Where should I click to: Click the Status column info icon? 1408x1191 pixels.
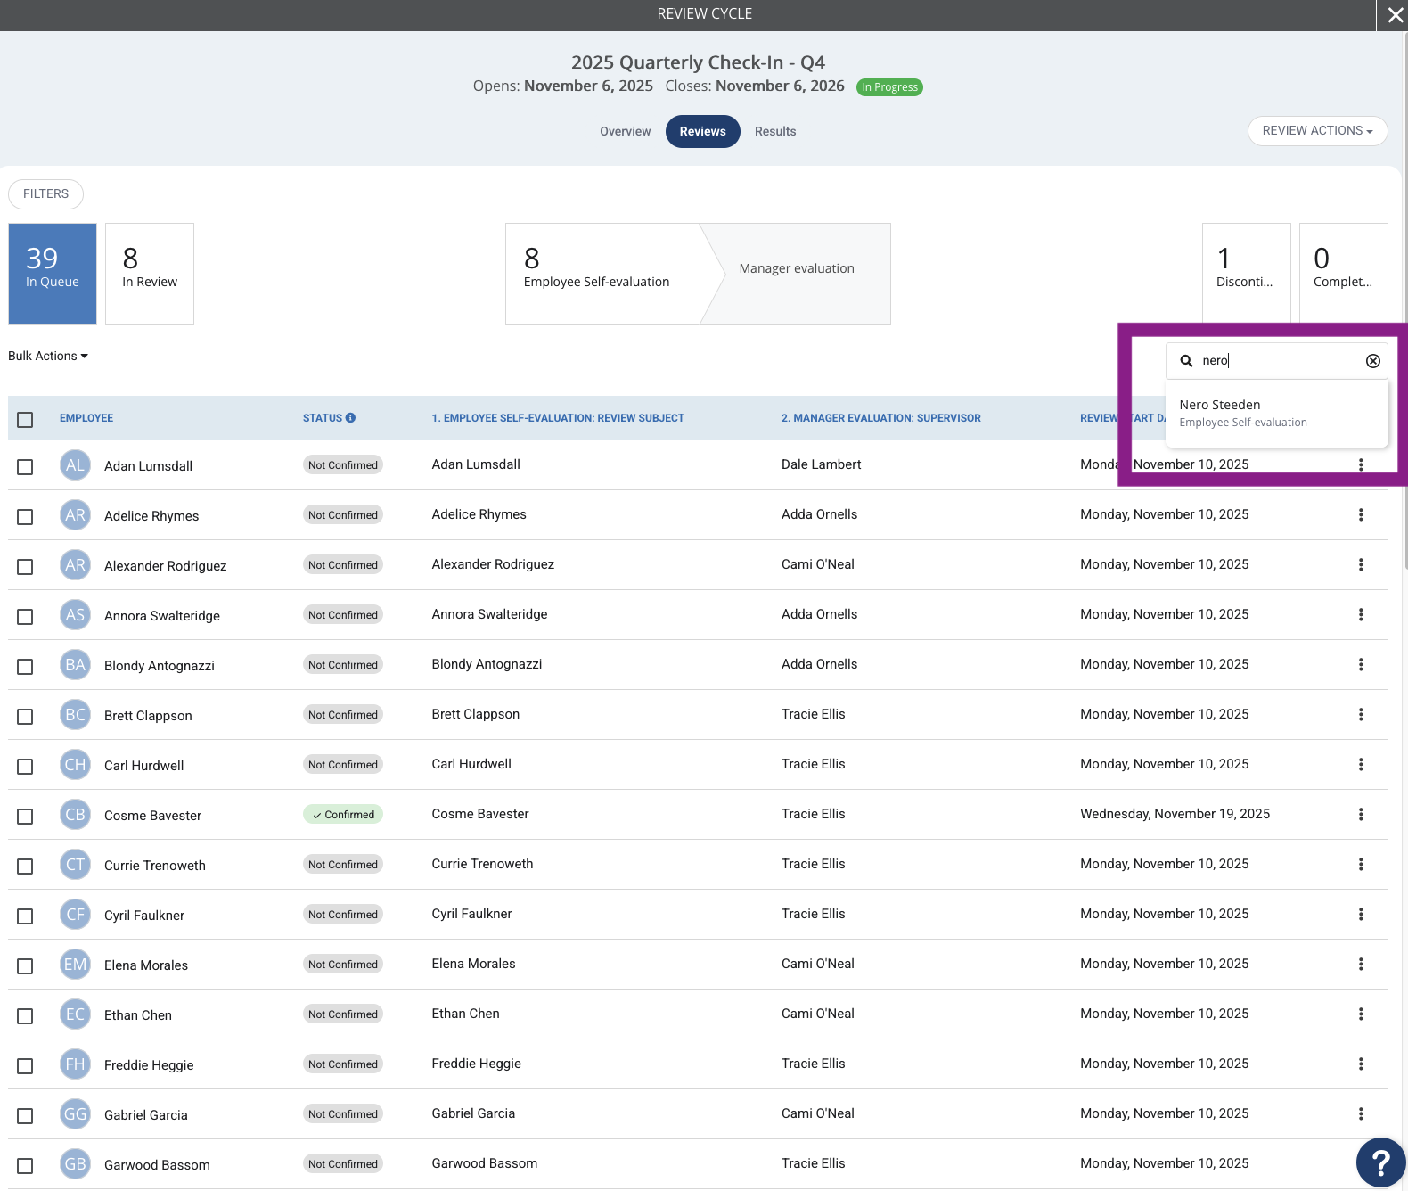coord(350,417)
